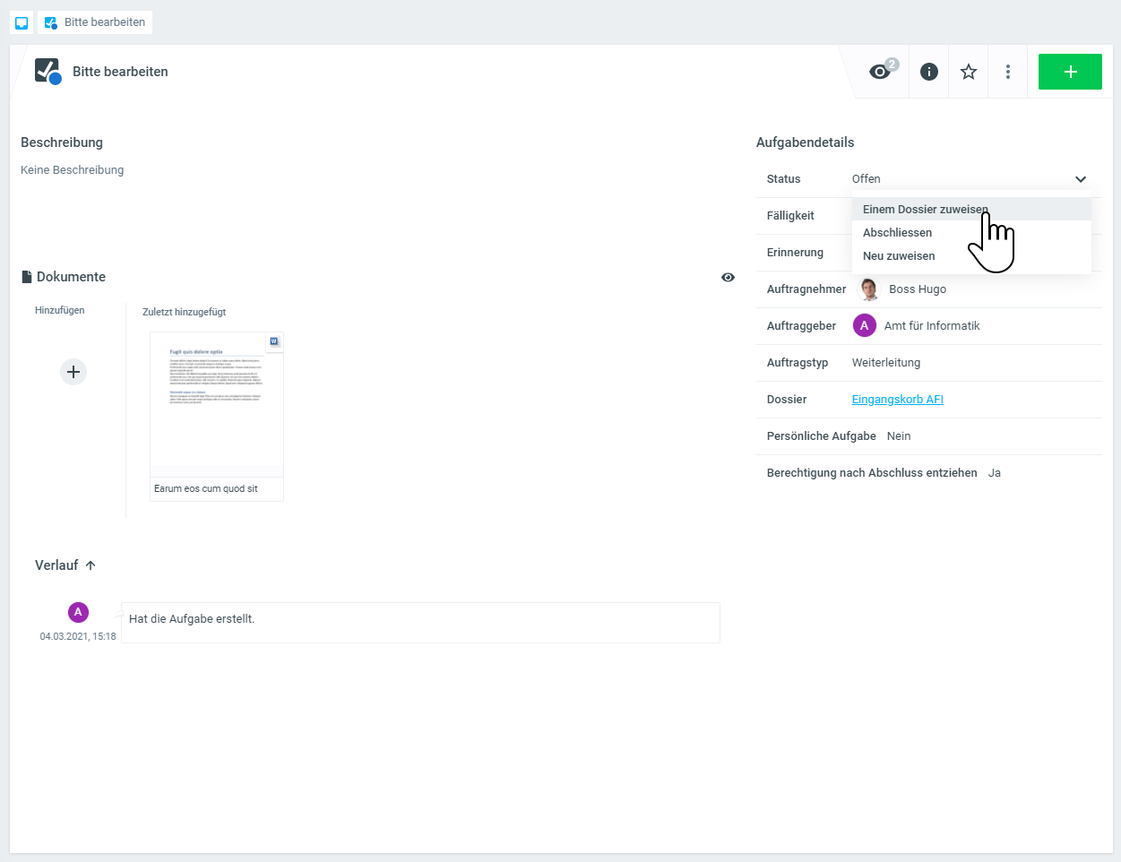Viewport: 1121px width, 862px height.
Task: Click the Word file badge on document thumbnail
Action: point(274,341)
